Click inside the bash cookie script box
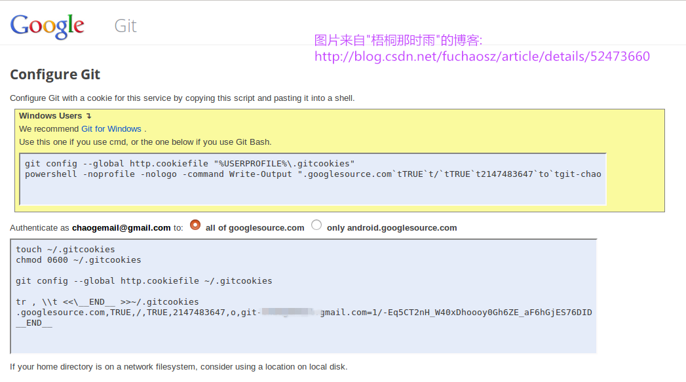This screenshot has width=686, height=382. pyautogui.click(x=303, y=296)
